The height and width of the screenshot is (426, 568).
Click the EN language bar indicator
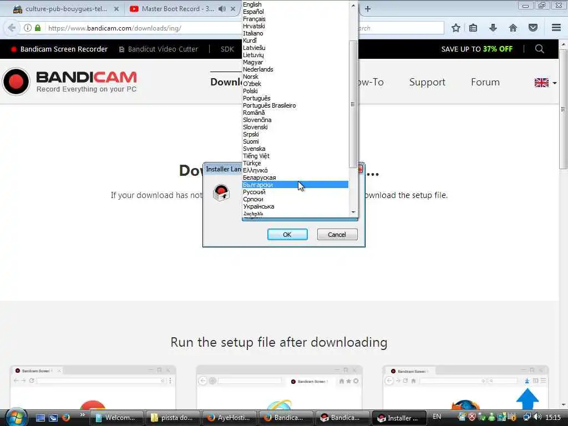(437, 417)
